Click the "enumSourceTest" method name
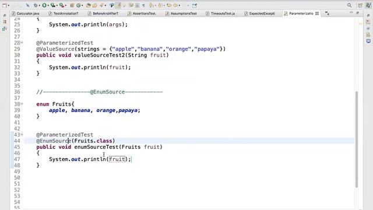373x210 pixels. 96,147
